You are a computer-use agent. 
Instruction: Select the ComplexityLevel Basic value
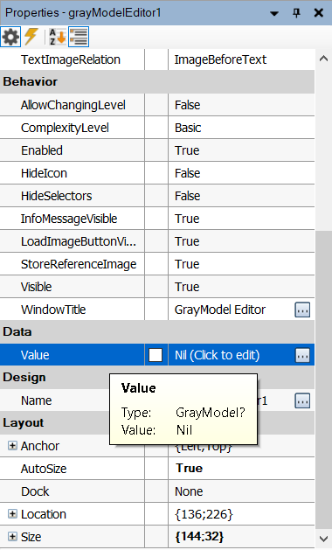coord(241,128)
